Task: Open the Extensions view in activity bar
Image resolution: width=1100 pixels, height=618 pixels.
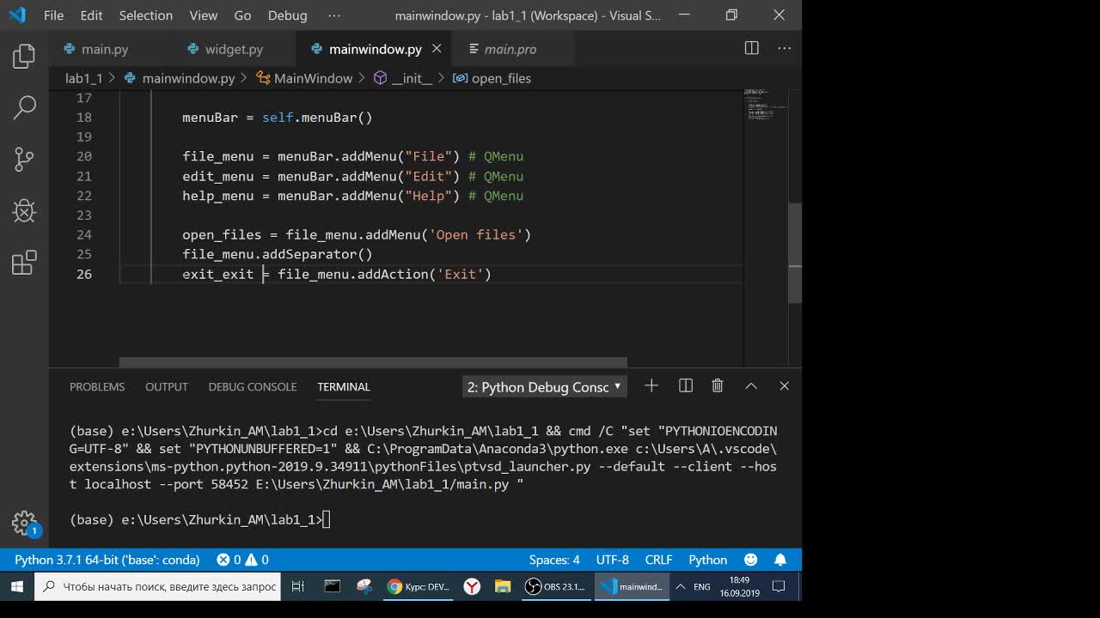Action: point(24,262)
